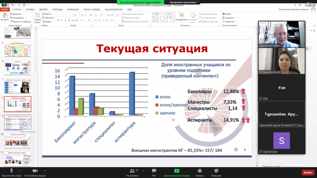This screenshot has width=317, height=178.
Task: Open the Shape Outline (Контур фигуры) dropdown
Action: pyautogui.click(x=208, y=18)
